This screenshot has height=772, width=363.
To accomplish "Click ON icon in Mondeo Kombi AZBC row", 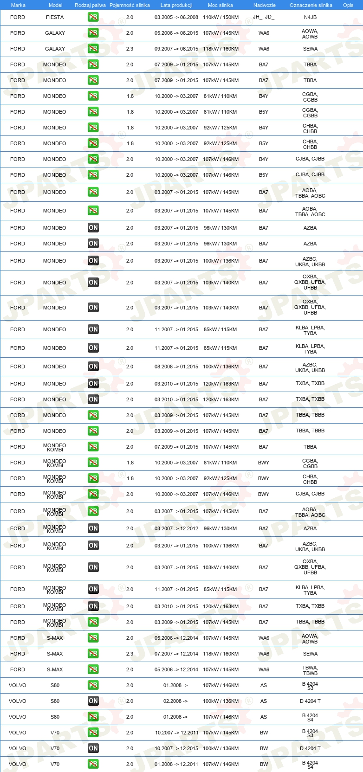I will click(93, 546).
